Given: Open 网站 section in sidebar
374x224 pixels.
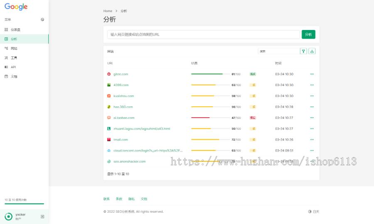Looking at the screenshot, I should pos(24,48).
